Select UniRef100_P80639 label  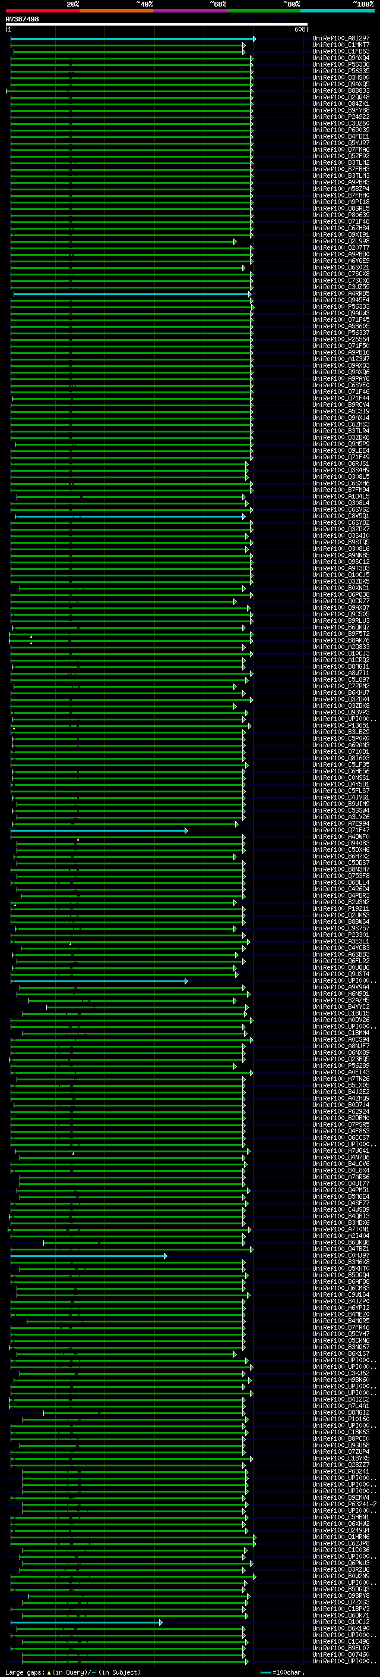pyautogui.click(x=341, y=215)
